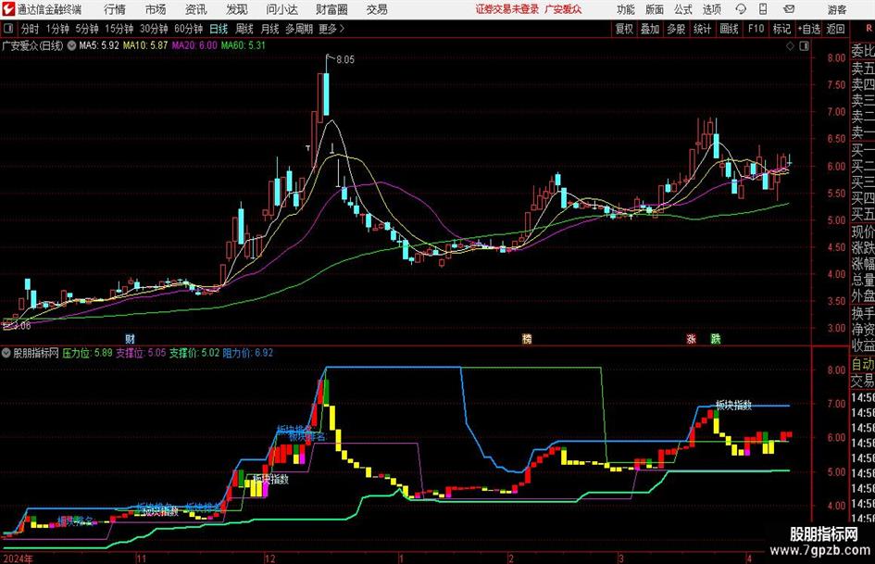Click the 支撑价: 5.02 indicator value

pos(194,353)
